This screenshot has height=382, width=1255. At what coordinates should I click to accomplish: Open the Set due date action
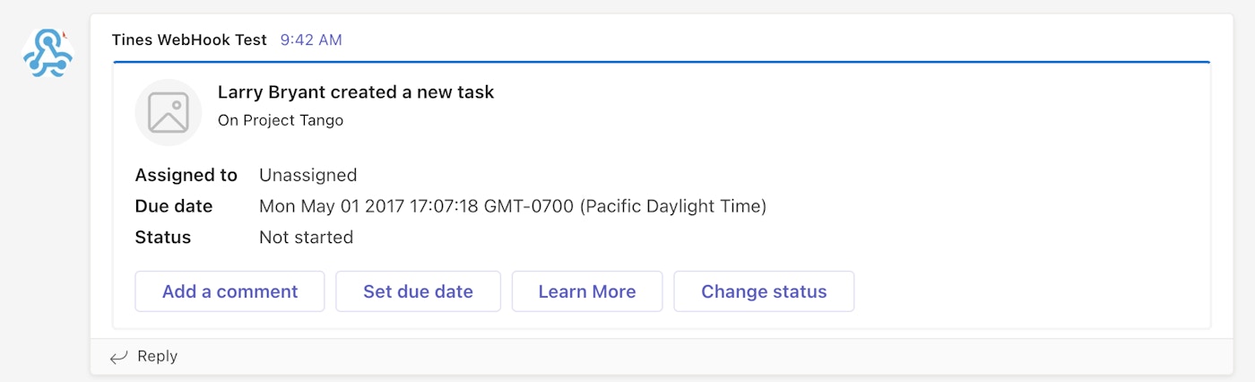tap(418, 291)
